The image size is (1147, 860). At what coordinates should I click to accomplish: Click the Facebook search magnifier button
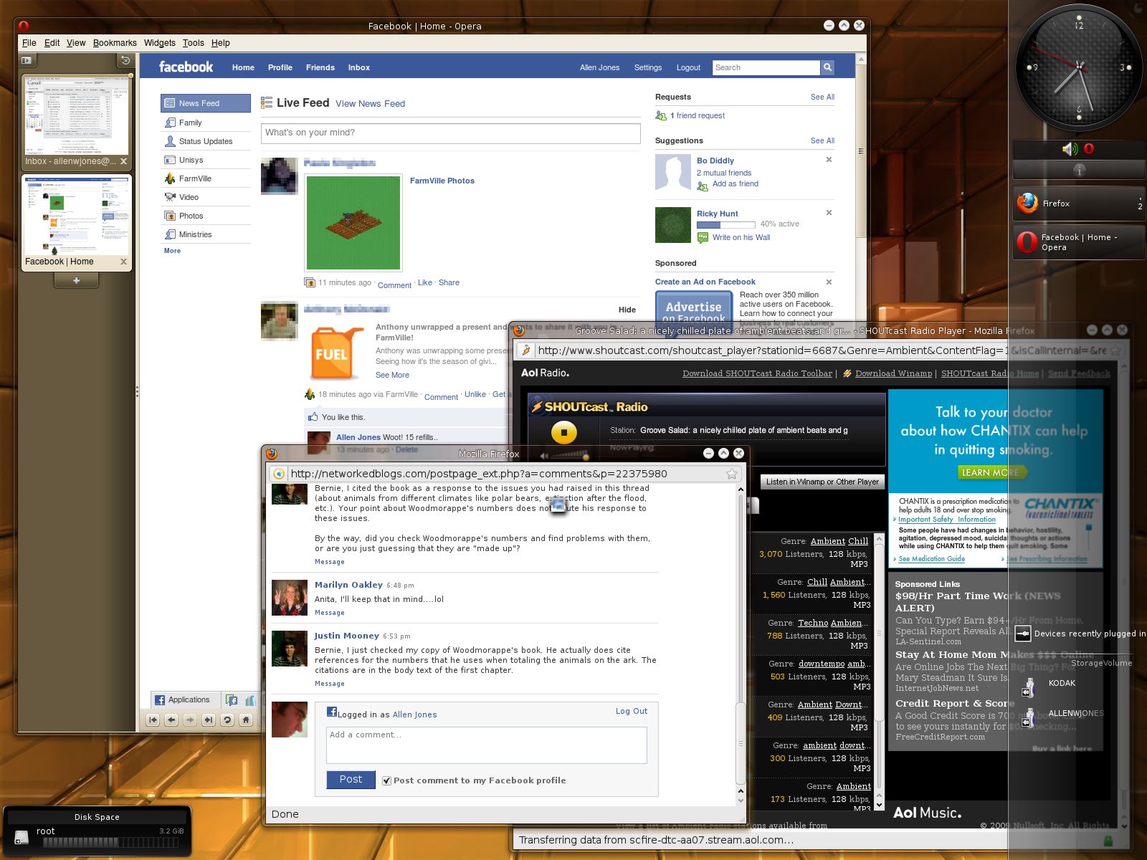pyautogui.click(x=827, y=67)
